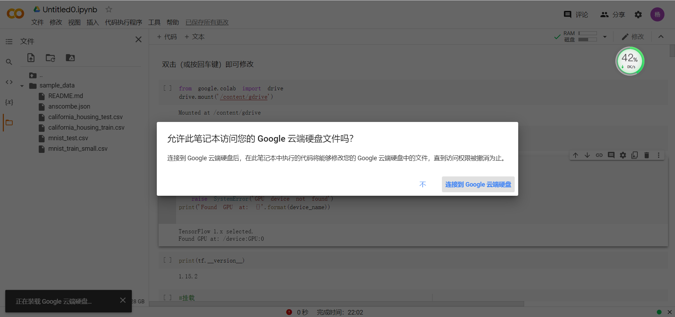Viewport: 675px width, 317px height.
Task: Click the purple user avatar
Action: point(657,14)
